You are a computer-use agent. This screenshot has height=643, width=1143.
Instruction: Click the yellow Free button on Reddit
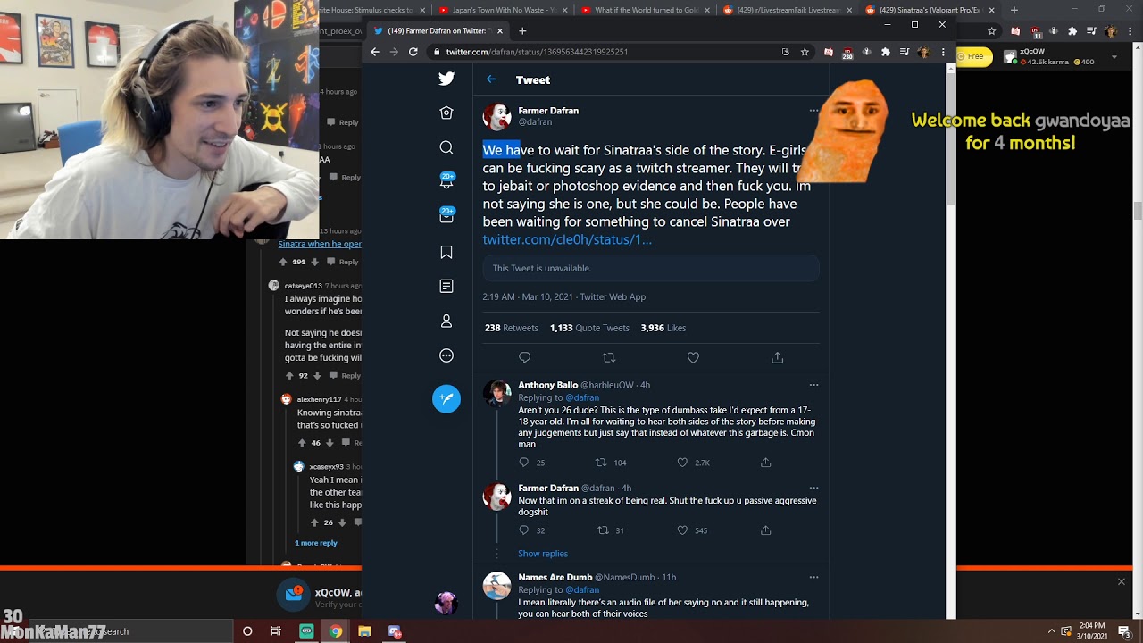(973, 56)
